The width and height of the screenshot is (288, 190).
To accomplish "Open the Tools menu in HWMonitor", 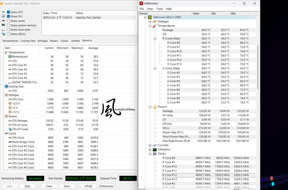I will tap(159, 9).
